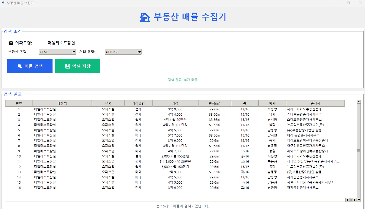The image size is (365, 209).
Task: Click price cell 7억 9,000
Action: tap(175, 172)
